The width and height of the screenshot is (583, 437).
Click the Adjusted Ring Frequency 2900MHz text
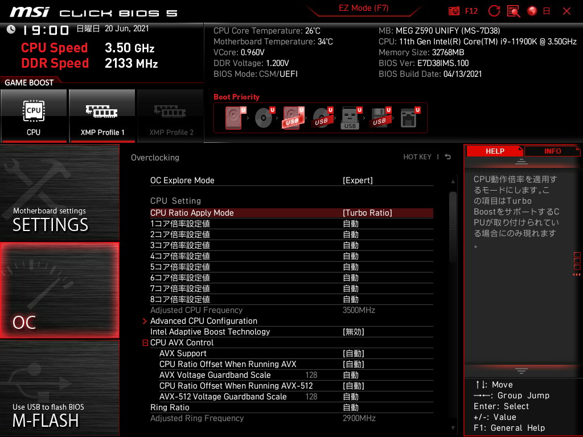click(359, 418)
